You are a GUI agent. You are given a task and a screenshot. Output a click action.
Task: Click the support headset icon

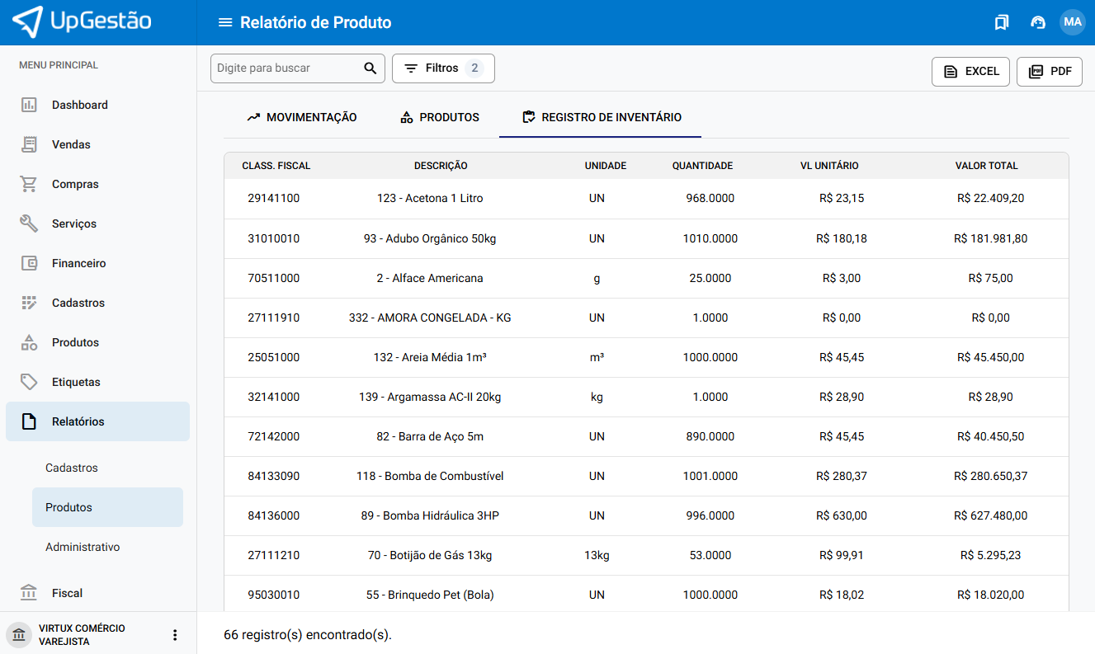coord(1038,22)
